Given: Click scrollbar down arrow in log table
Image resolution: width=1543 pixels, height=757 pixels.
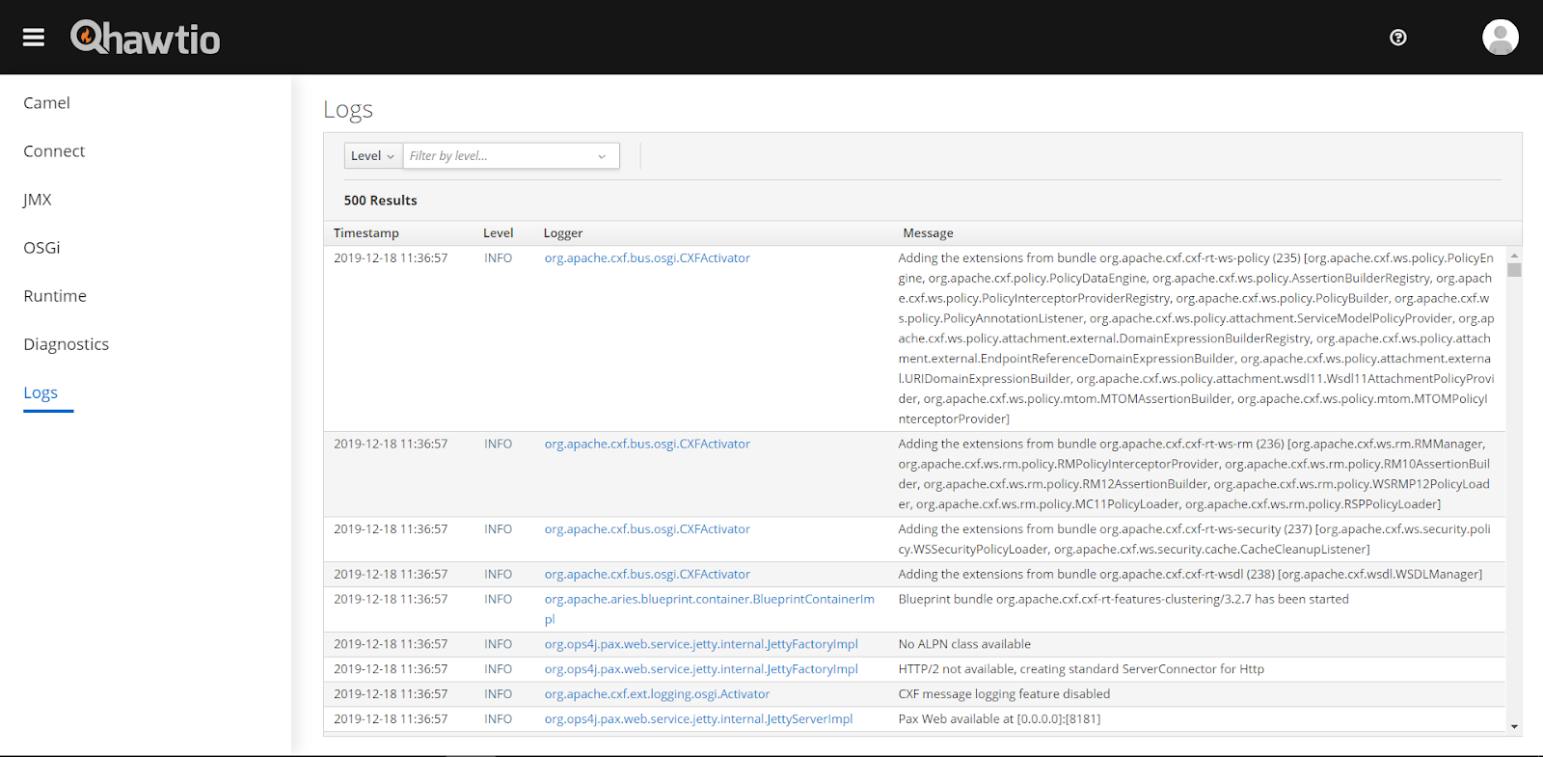Looking at the screenshot, I should (1514, 726).
